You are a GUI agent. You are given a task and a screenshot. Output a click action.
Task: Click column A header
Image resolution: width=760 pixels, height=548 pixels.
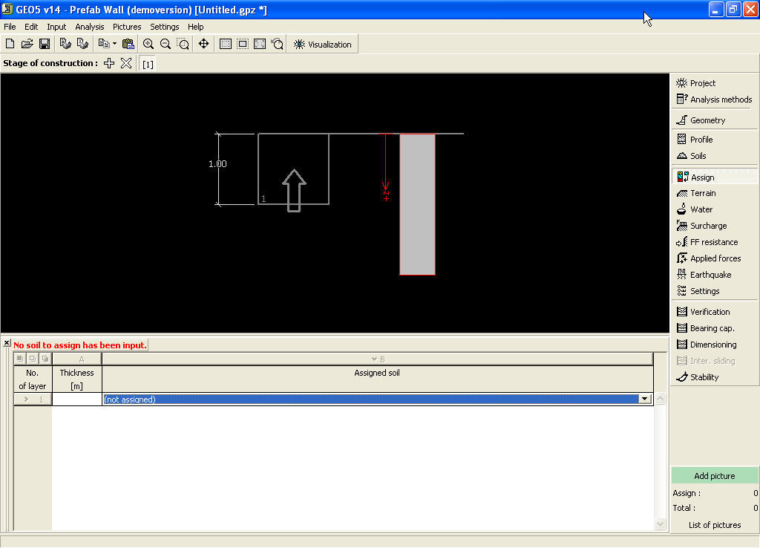77,359
